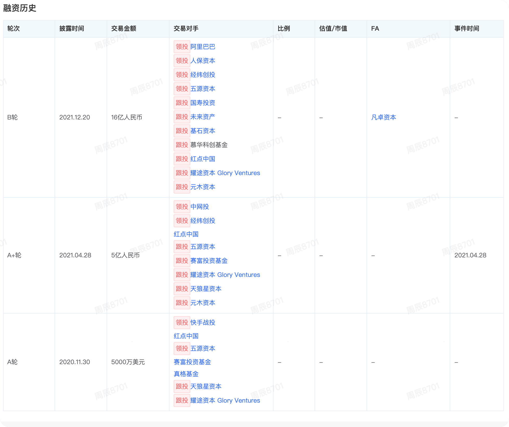Click 元木资本 link in B轮 row
This screenshot has height=427, width=509.
[203, 187]
